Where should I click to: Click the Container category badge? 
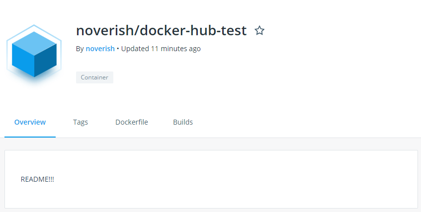[x=94, y=77]
